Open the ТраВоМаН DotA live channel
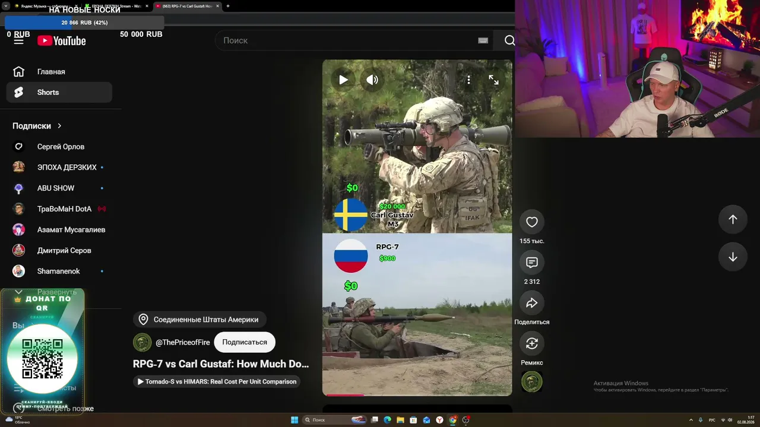The image size is (760, 427). 59,209
